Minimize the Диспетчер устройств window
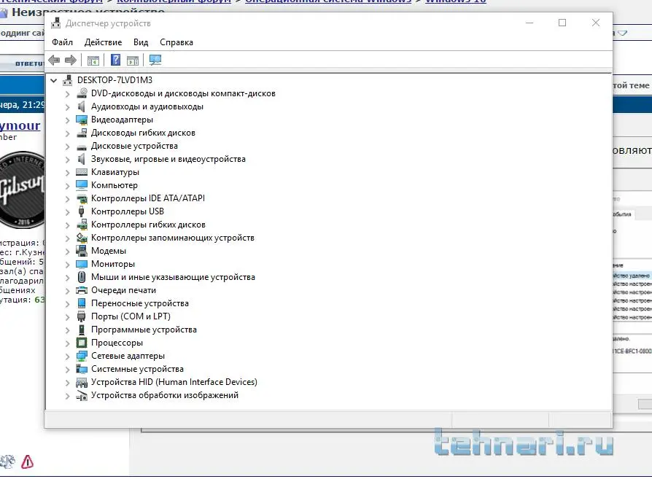Viewport: 652px width, 479px height. [x=529, y=23]
